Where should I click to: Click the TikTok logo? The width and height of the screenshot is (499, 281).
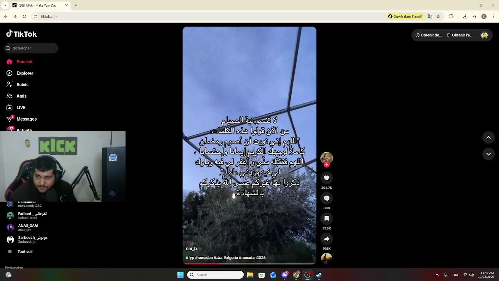[x=21, y=34]
